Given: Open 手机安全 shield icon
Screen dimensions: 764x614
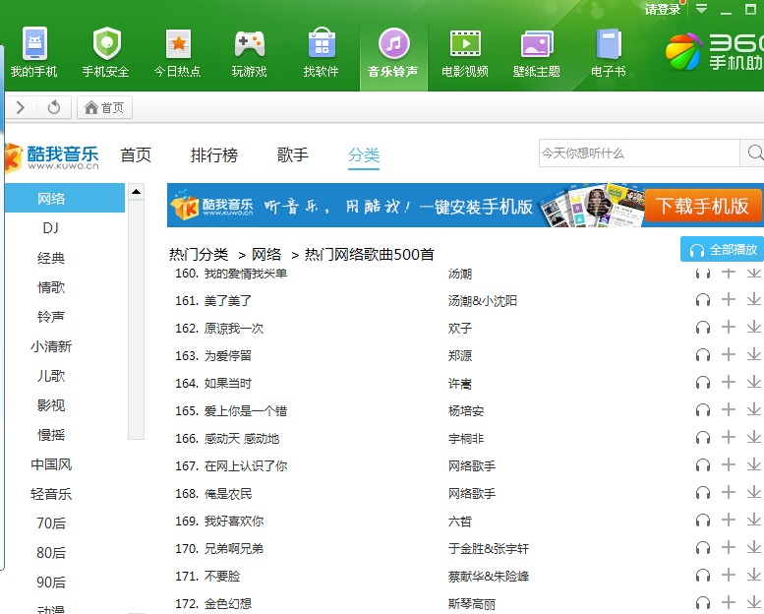Looking at the screenshot, I should pyautogui.click(x=106, y=44).
